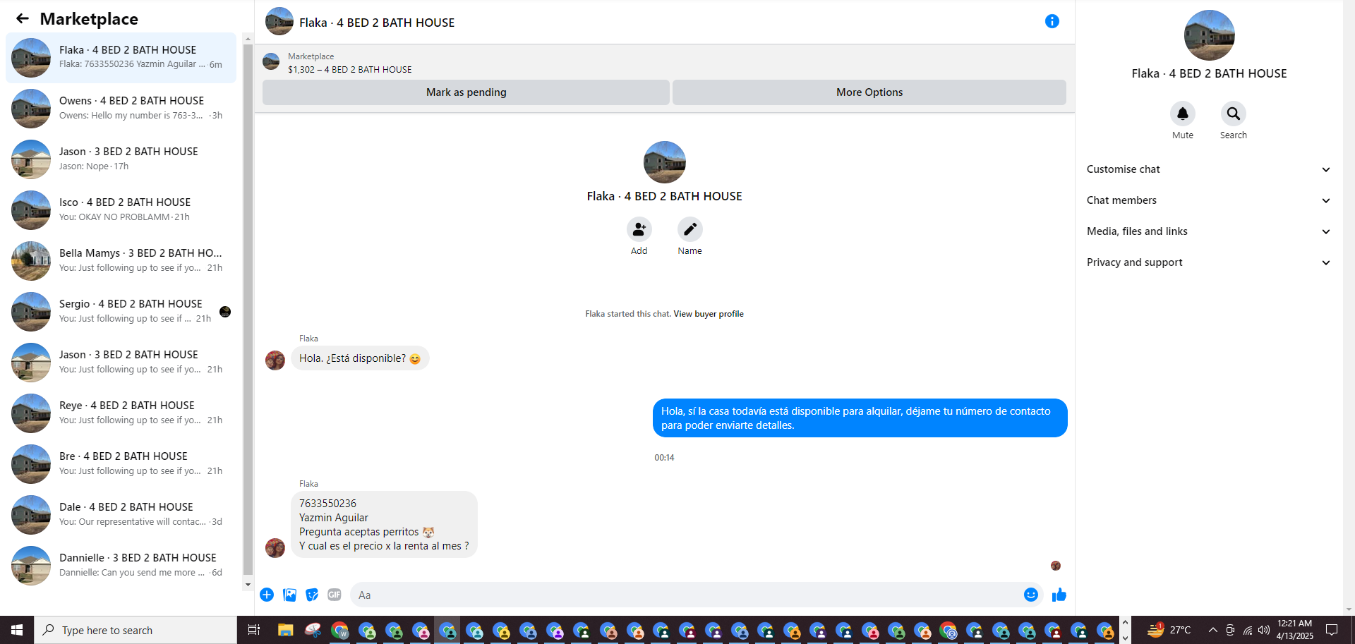Screen dimensions: 1355x644
Task: Choose a sticker from the composer
Action: pos(312,595)
